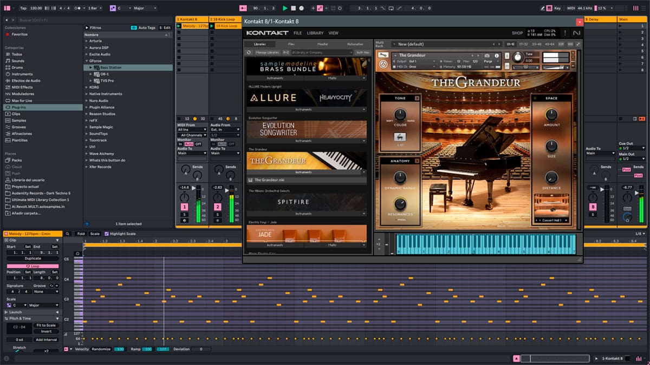This screenshot has width=650, height=365.
Task: Click the Space AMOUNT knob
Action: (551, 115)
